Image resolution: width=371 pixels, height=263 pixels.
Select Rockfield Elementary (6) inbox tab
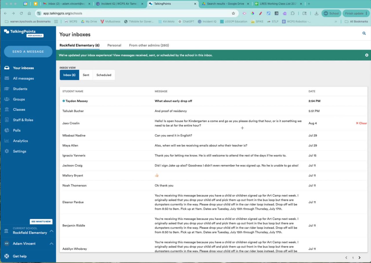[79, 45]
